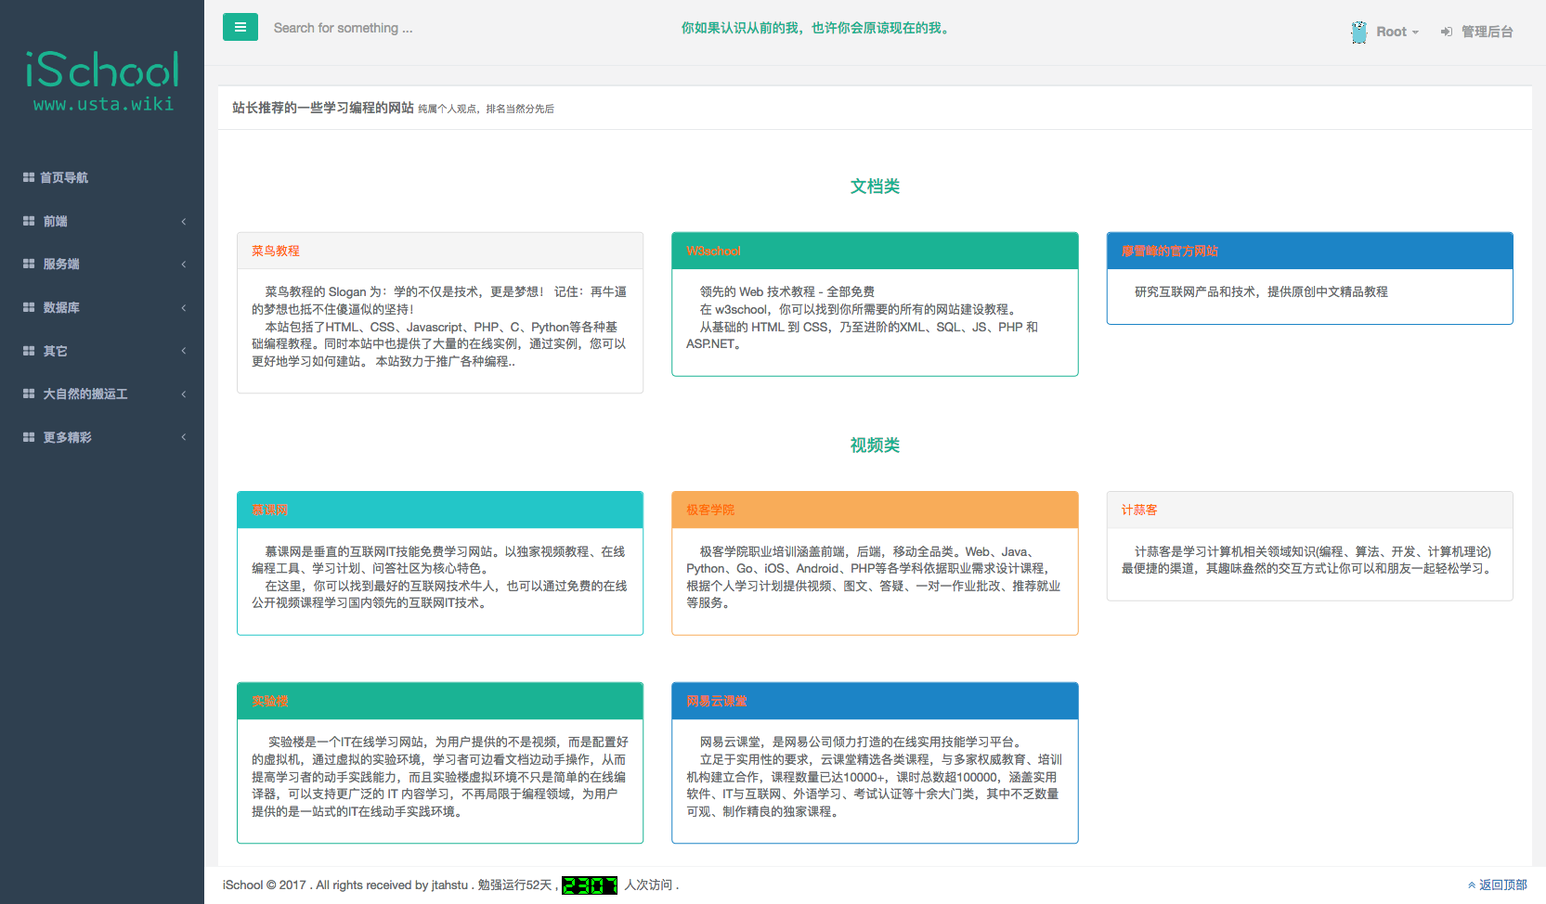This screenshot has width=1546, height=904.
Task: Open the 廖雪峰的官方网站 link
Action: pyautogui.click(x=1170, y=251)
